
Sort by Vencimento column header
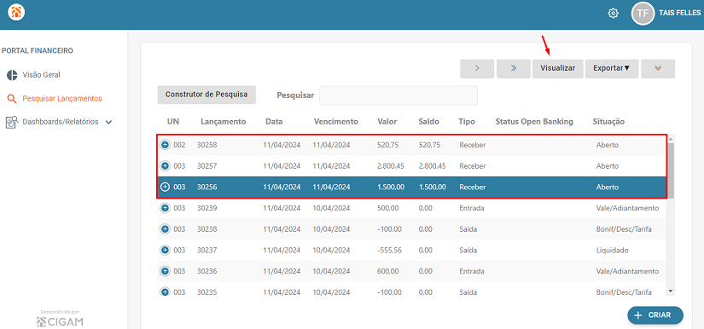click(336, 122)
